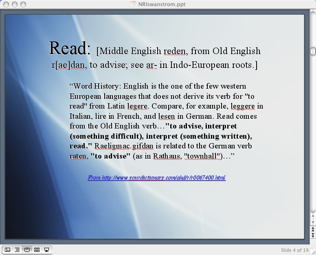
Task: Click the vertical scrollbar thumb
Action: point(313,51)
